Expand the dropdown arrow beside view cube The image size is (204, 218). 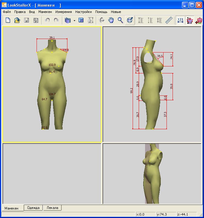pyautogui.click(x=74, y=21)
